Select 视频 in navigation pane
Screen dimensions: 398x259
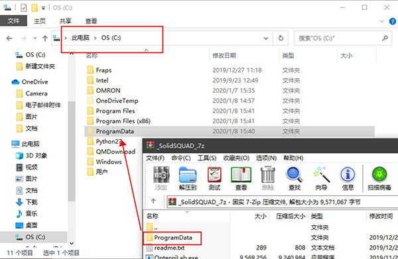[x=27, y=168]
